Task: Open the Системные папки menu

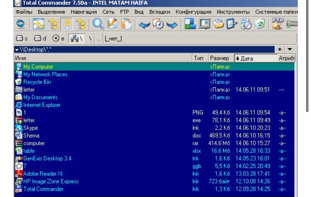Action: point(276,12)
